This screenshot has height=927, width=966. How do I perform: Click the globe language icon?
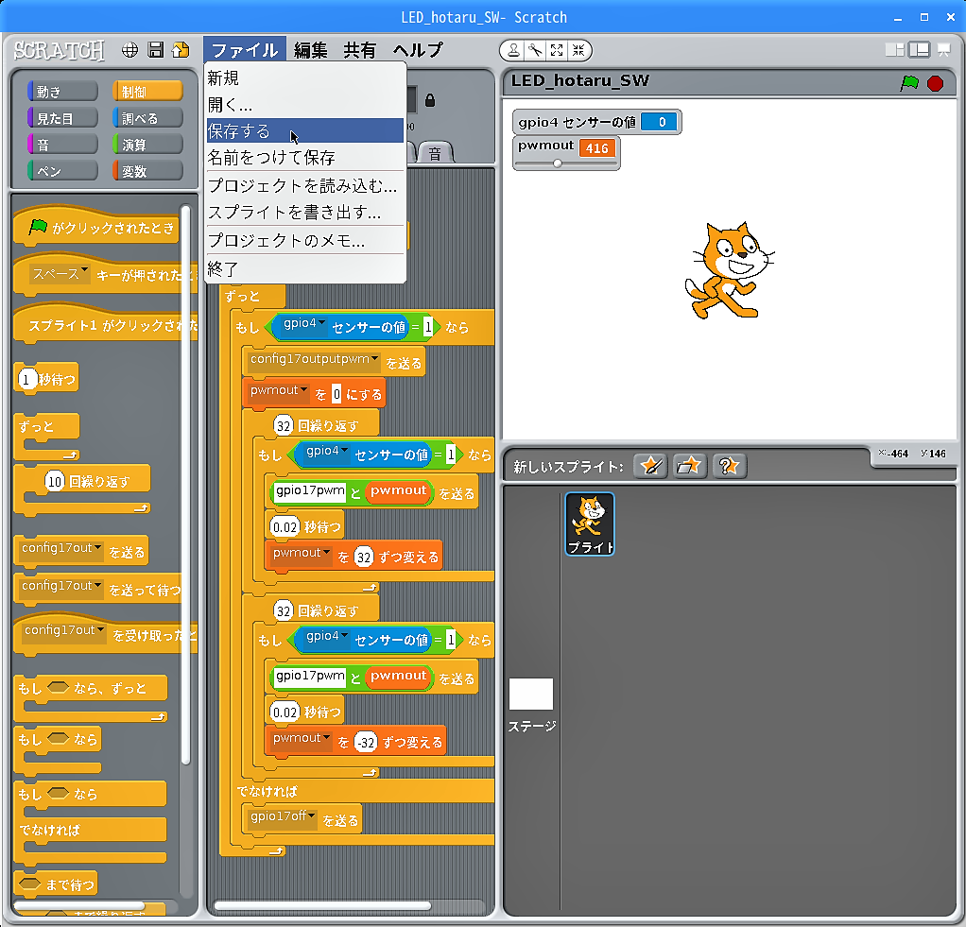click(129, 50)
